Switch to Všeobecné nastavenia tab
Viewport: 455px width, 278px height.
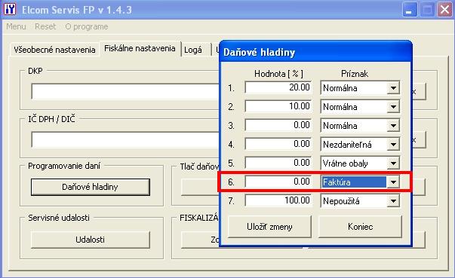pyautogui.click(x=54, y=50)
